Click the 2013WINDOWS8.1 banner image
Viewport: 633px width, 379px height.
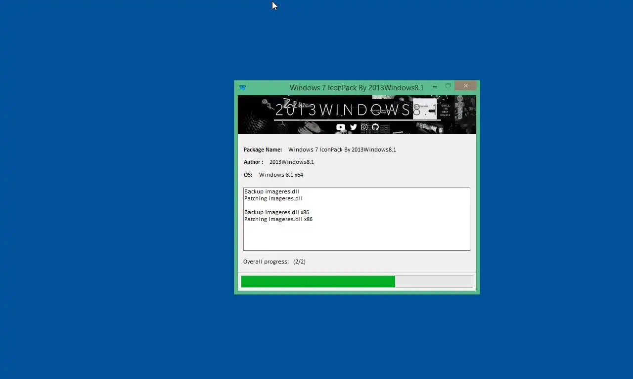click(x=357, y=114)
